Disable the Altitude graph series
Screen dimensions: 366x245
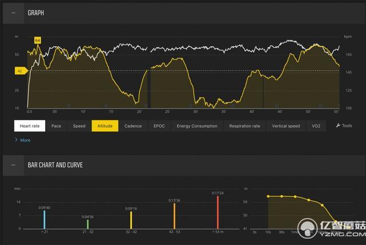tap(105, 126)
